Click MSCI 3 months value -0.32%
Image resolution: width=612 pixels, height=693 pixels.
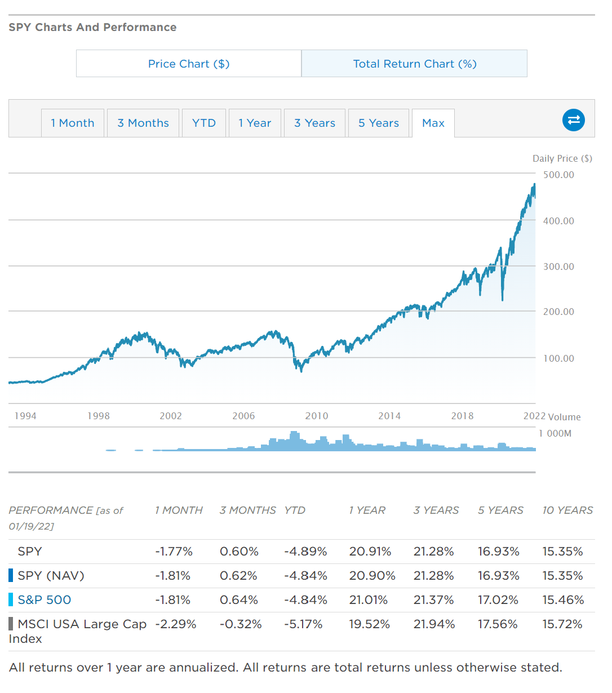(x=241, y=624)
